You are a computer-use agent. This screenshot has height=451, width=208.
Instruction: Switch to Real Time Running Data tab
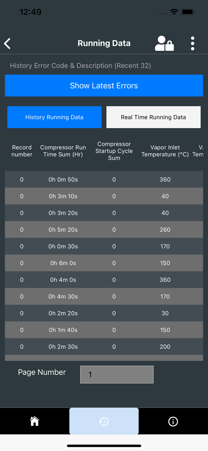click(153, 117)
